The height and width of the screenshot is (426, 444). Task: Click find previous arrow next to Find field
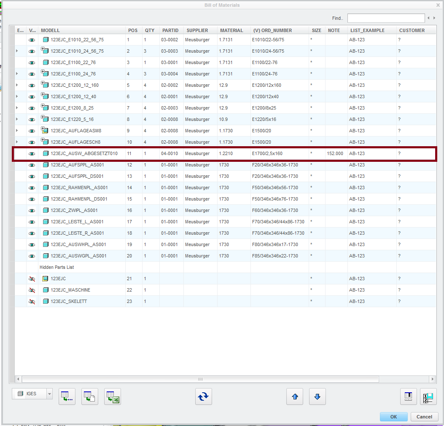point(428,18)
